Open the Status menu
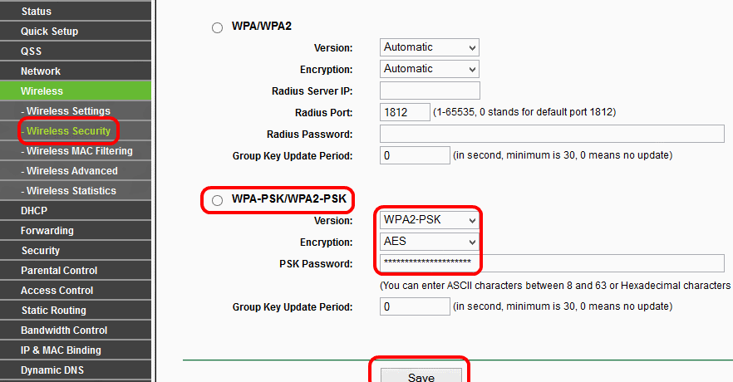 coord(37,12)
